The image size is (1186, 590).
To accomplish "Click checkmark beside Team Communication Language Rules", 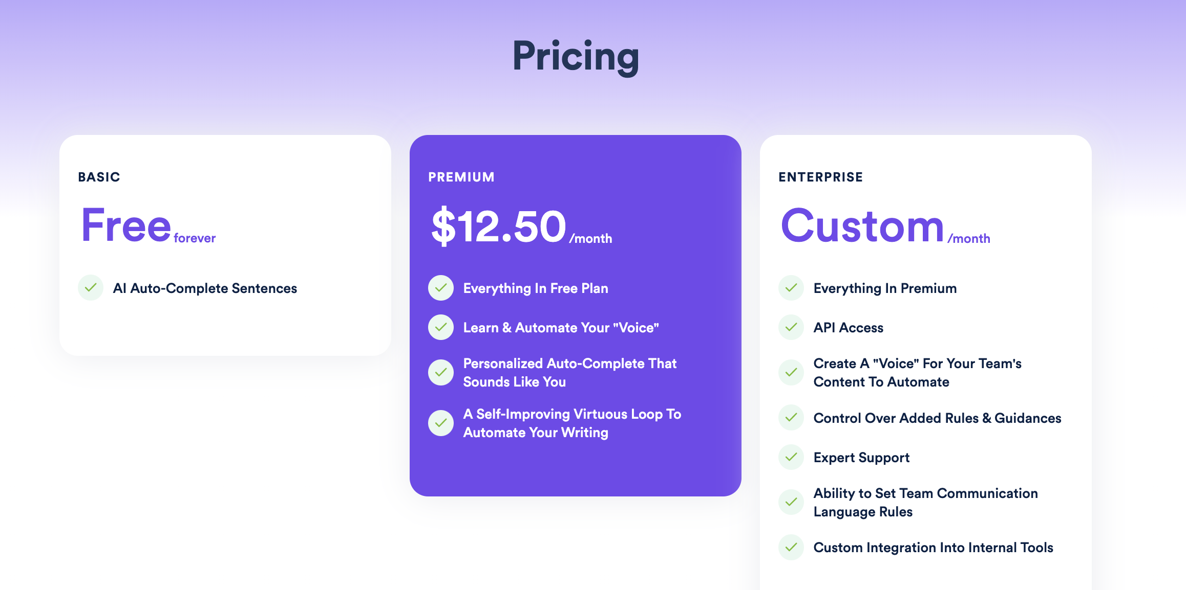I will (x=791, y=502).
